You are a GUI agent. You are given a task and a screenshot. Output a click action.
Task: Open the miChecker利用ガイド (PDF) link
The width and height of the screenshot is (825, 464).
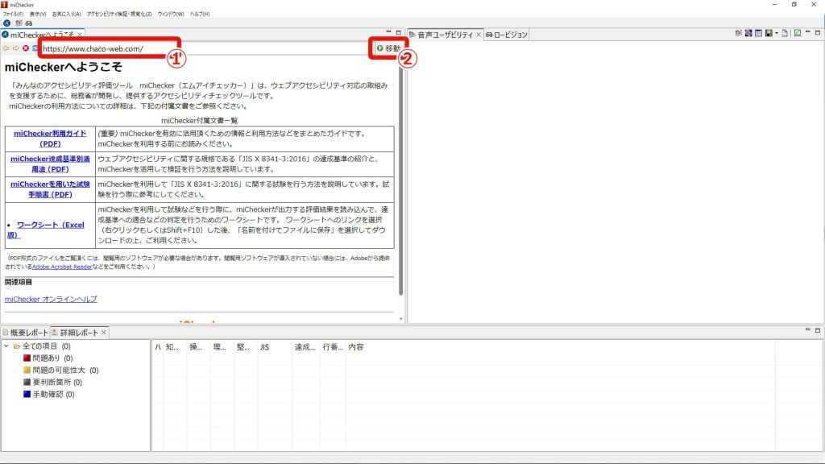(50, 139)
